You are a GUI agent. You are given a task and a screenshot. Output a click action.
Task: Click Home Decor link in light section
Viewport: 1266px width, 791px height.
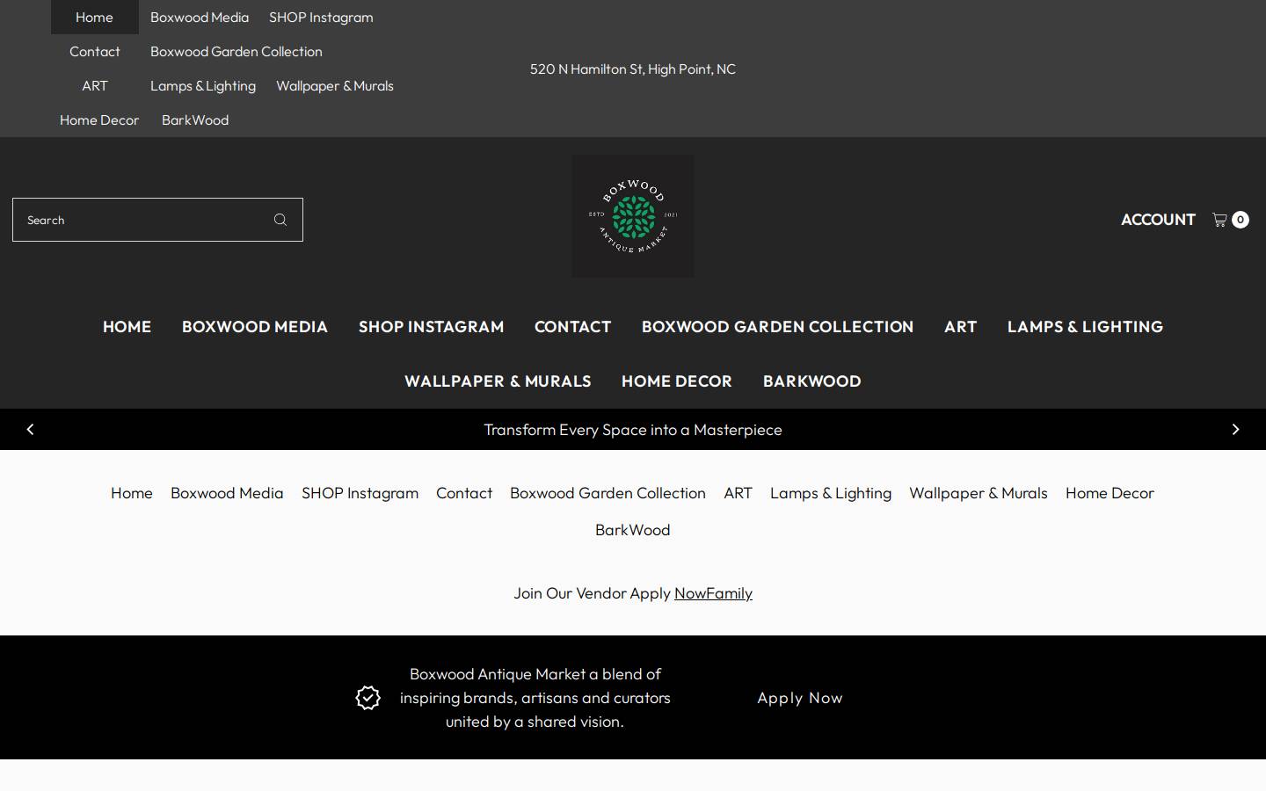coord(1110,493)
